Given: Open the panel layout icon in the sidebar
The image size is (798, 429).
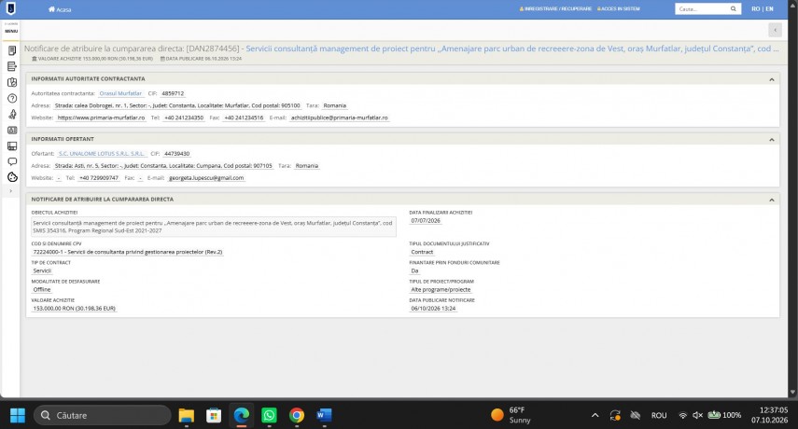Looking at the screenshot, I should pos(12,145).
